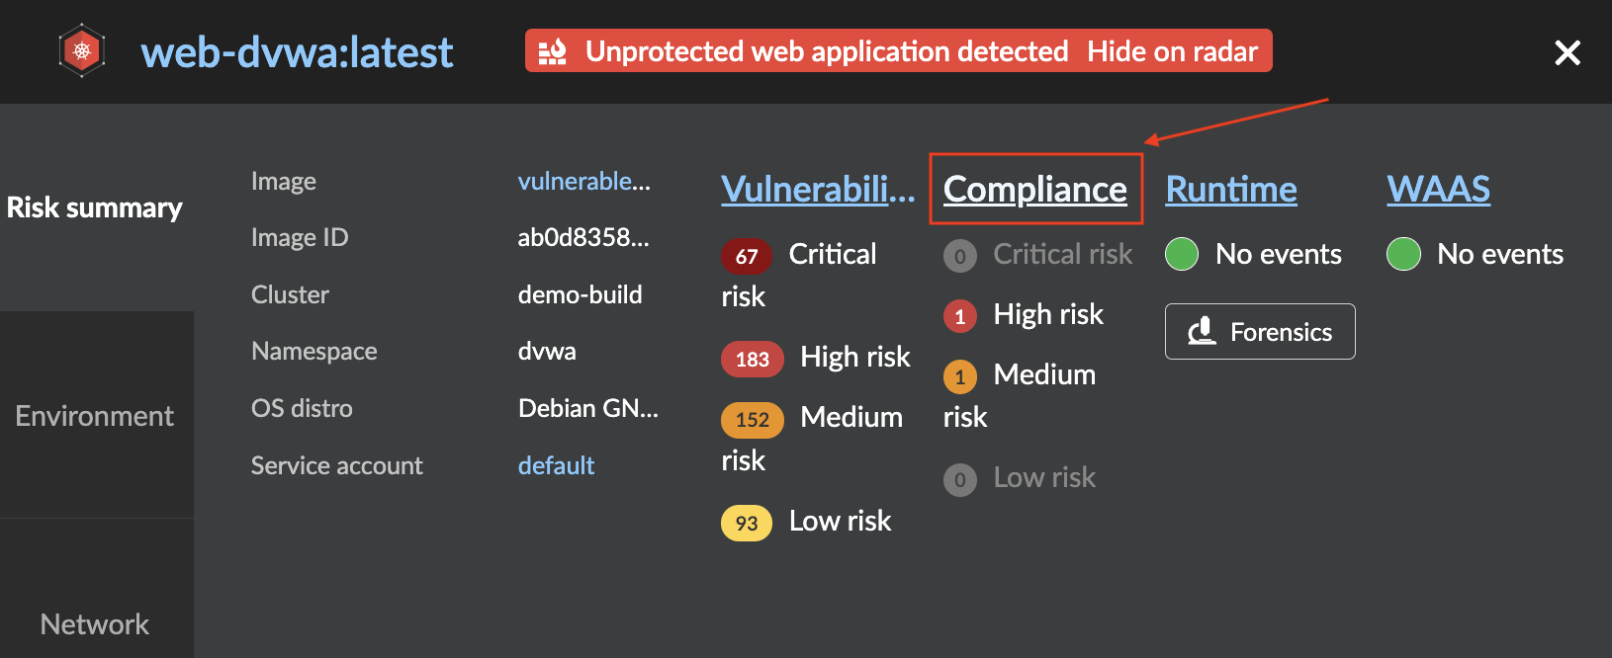
Task: Close the web-dvwa details panel
Action: (x=1567, y=52)
